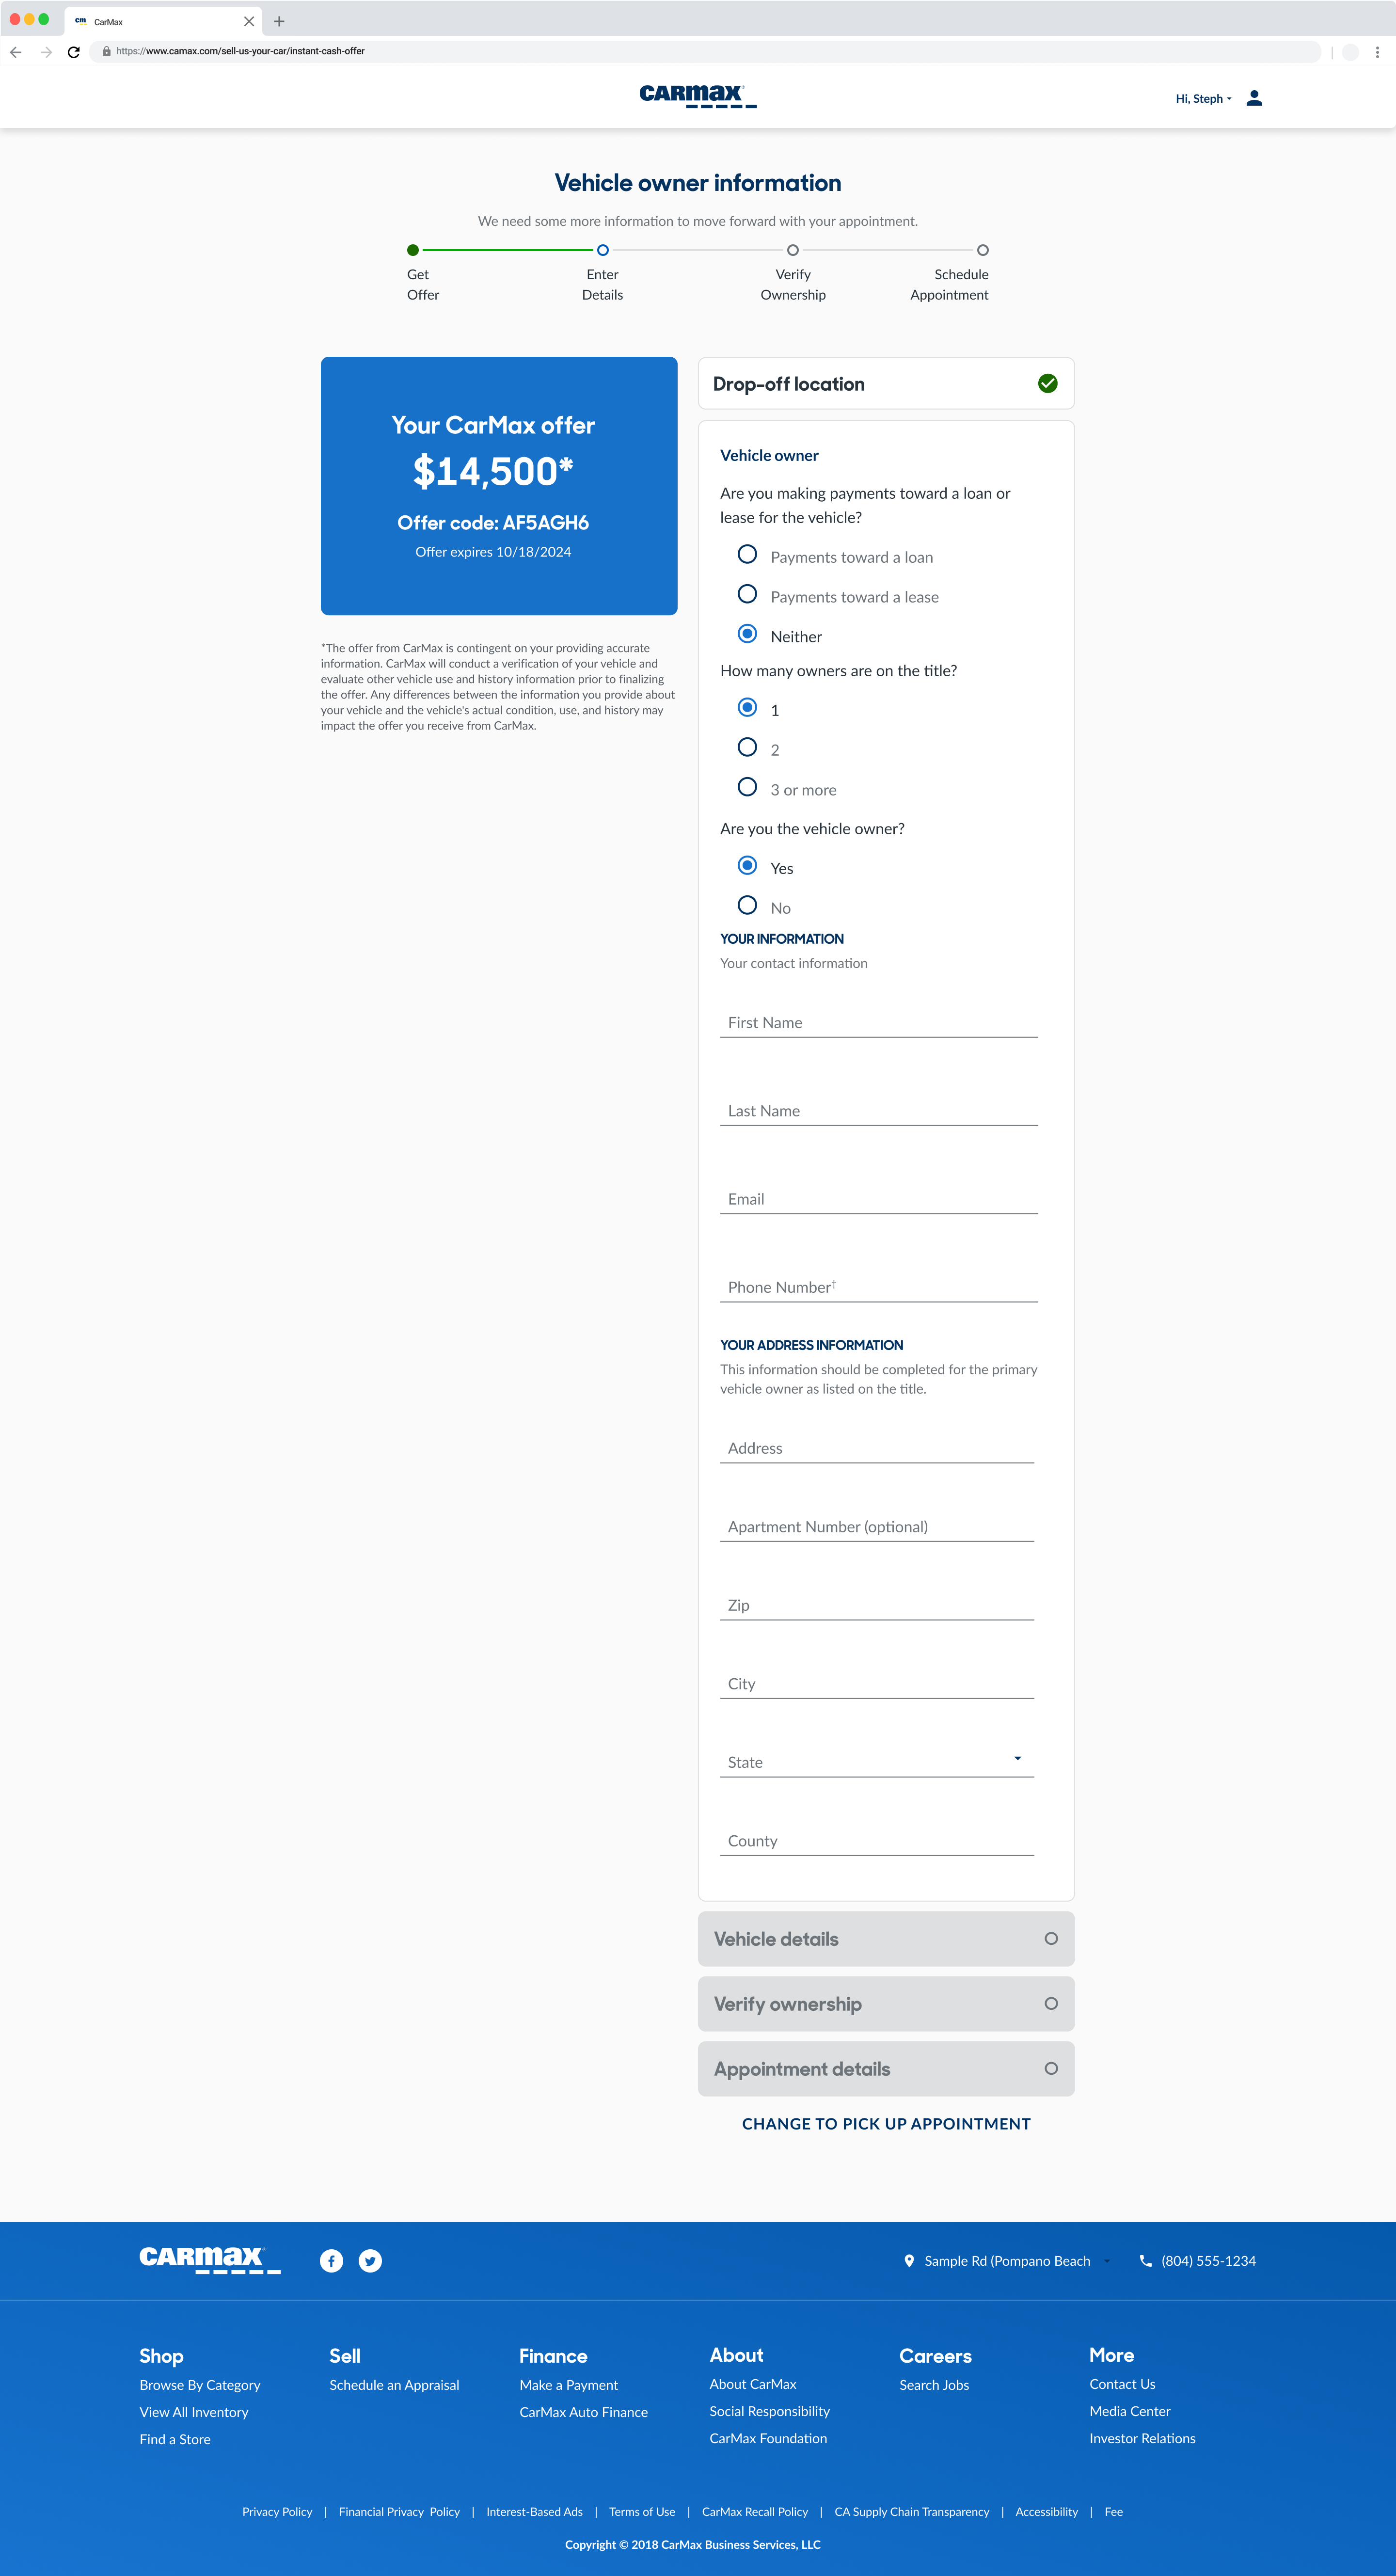Open the Accessibility footer link
This screenshot has width=1396, height=2576.
pyautogui.click(x=1046, y=2512)
